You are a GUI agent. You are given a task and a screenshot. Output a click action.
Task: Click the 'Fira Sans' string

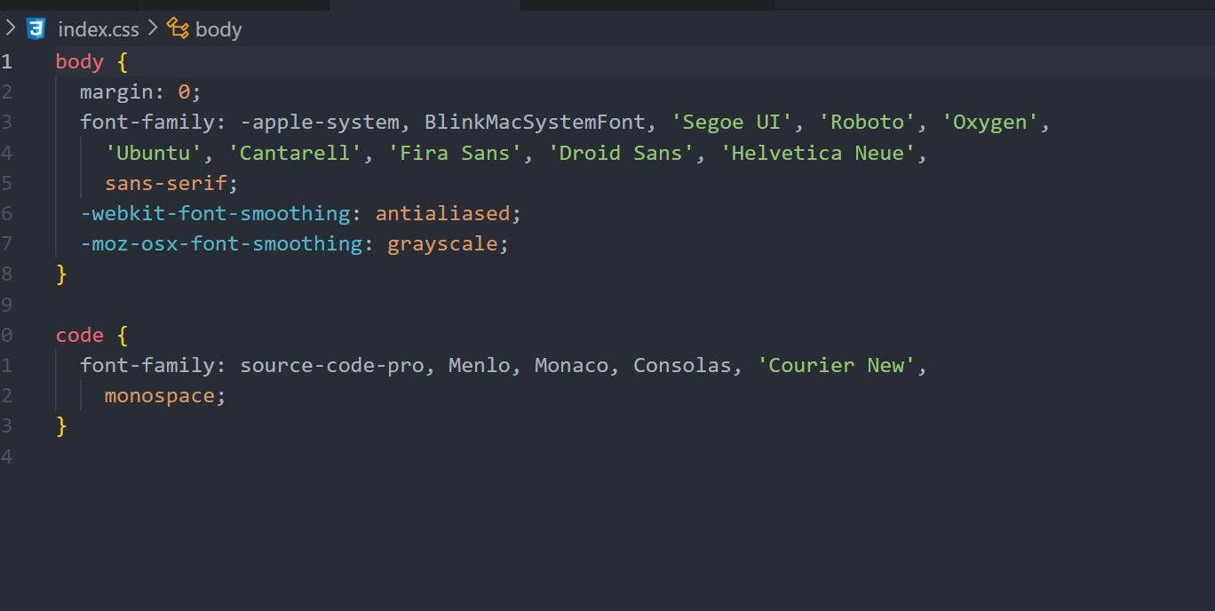point(455,153)
